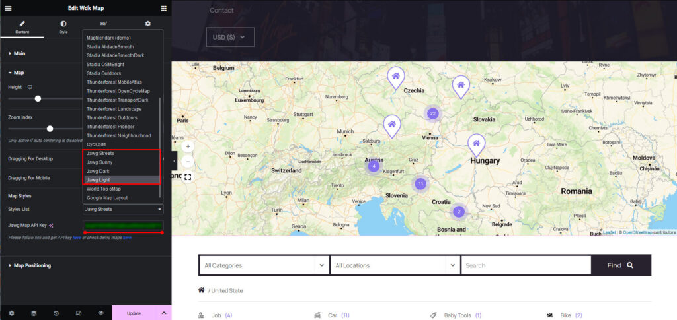Preview changes with the eye icon
Viewport: 677px width, 320px height.
(x=100, y=313)
